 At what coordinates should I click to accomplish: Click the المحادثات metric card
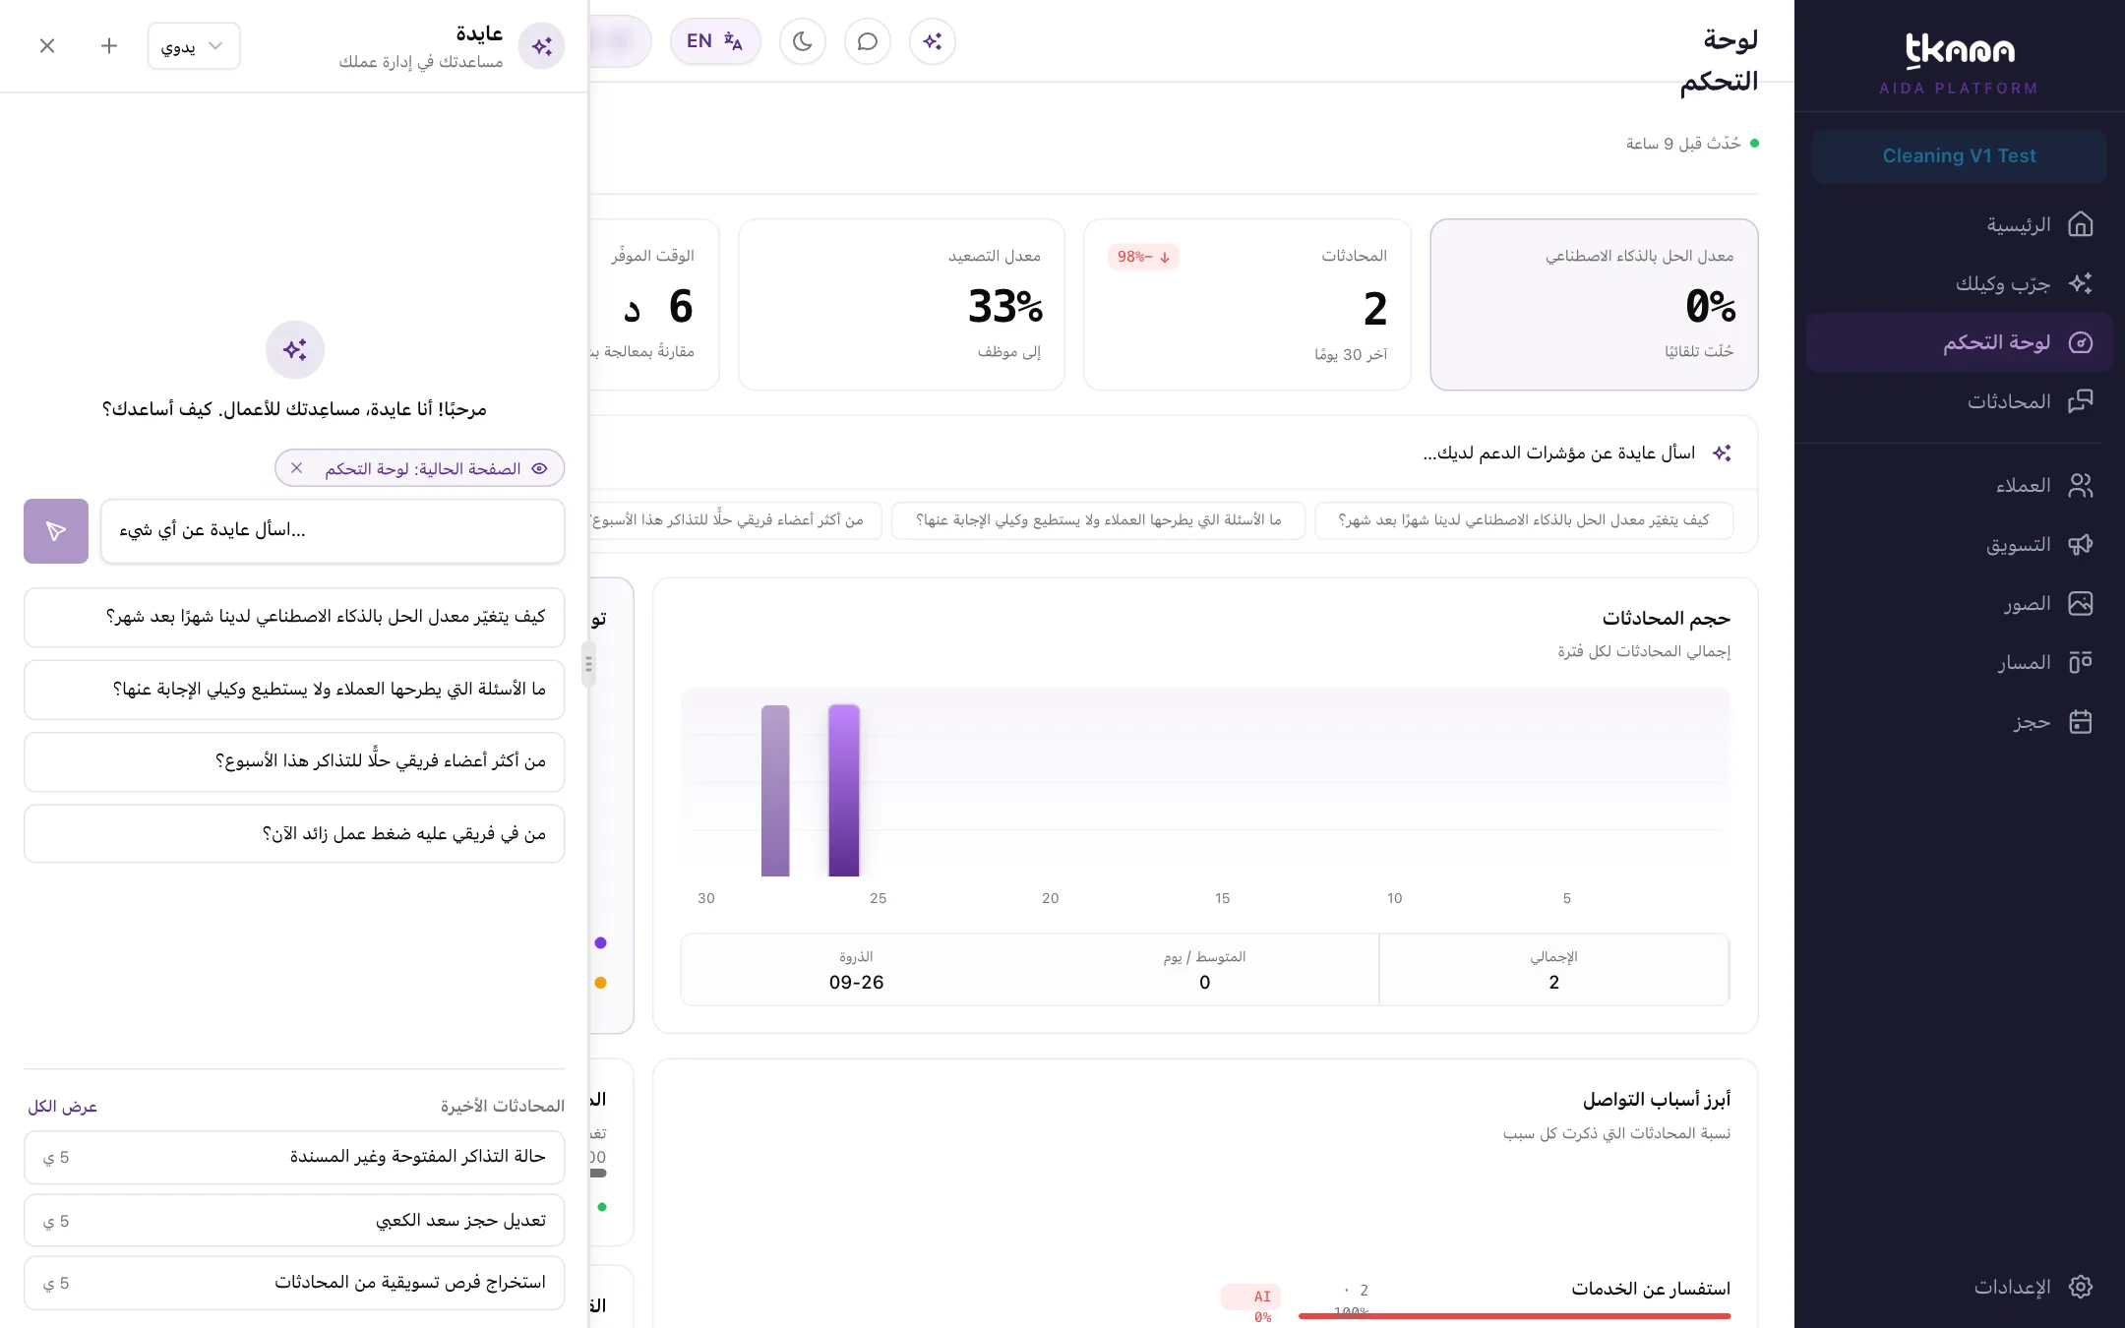click(1247, 305)
